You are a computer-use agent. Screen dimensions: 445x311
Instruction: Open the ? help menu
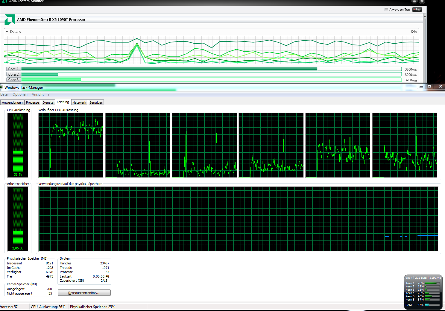49,94
